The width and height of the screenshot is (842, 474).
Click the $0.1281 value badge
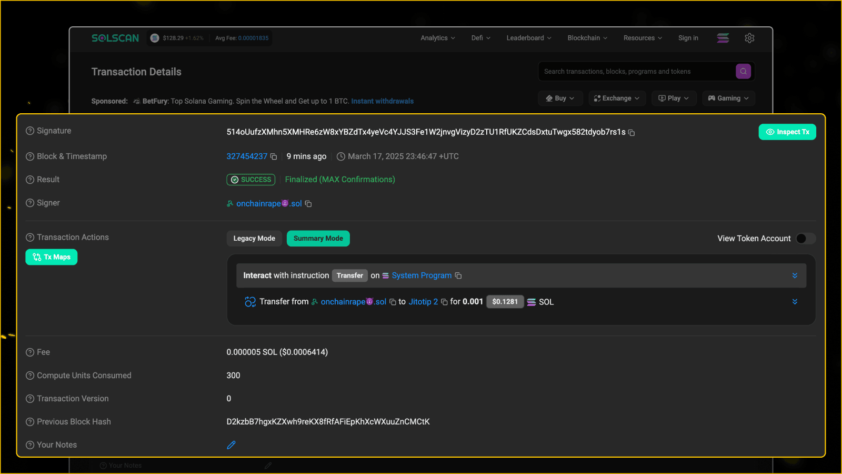tap(505, 302)
